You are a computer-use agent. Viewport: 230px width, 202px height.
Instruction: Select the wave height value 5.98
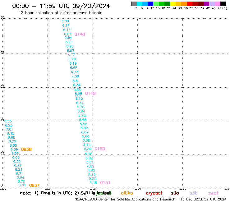(x=86, y=140)
